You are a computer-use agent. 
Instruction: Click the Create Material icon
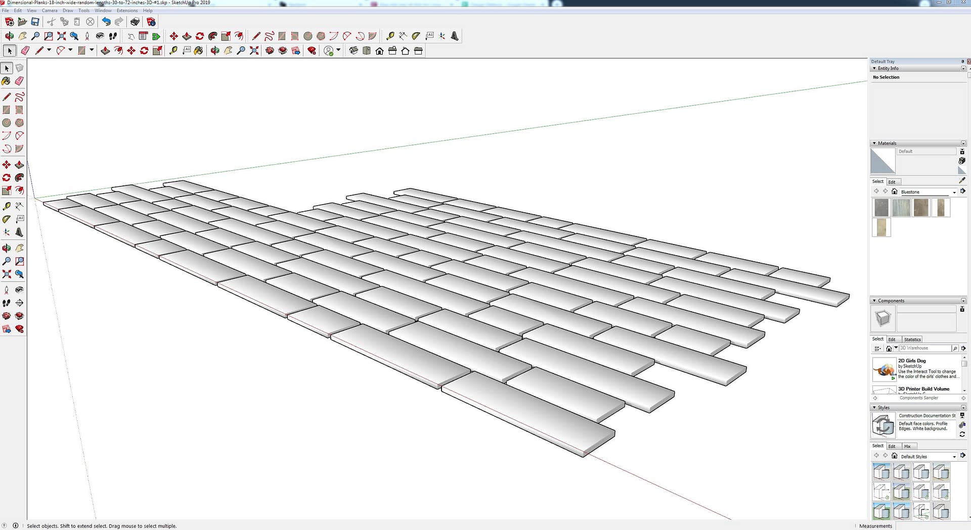(x=962, y=161)
